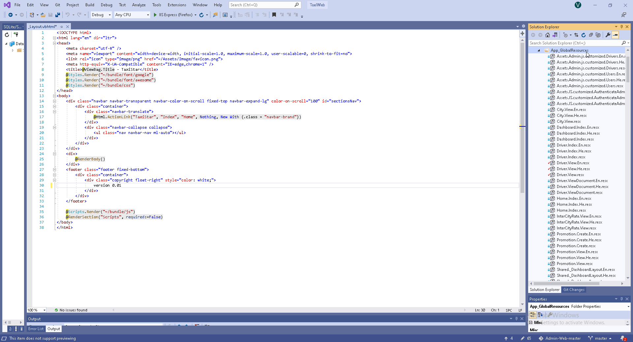Open Properties via wrench icon in Solution Explorer
This screenshot has height=342, width=633.
coord(608,35)
